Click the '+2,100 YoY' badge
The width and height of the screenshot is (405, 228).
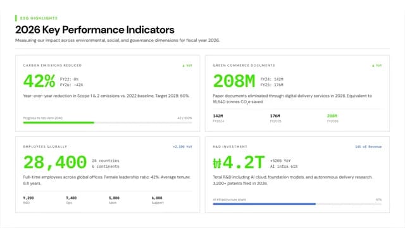click(x=183, y=147)
